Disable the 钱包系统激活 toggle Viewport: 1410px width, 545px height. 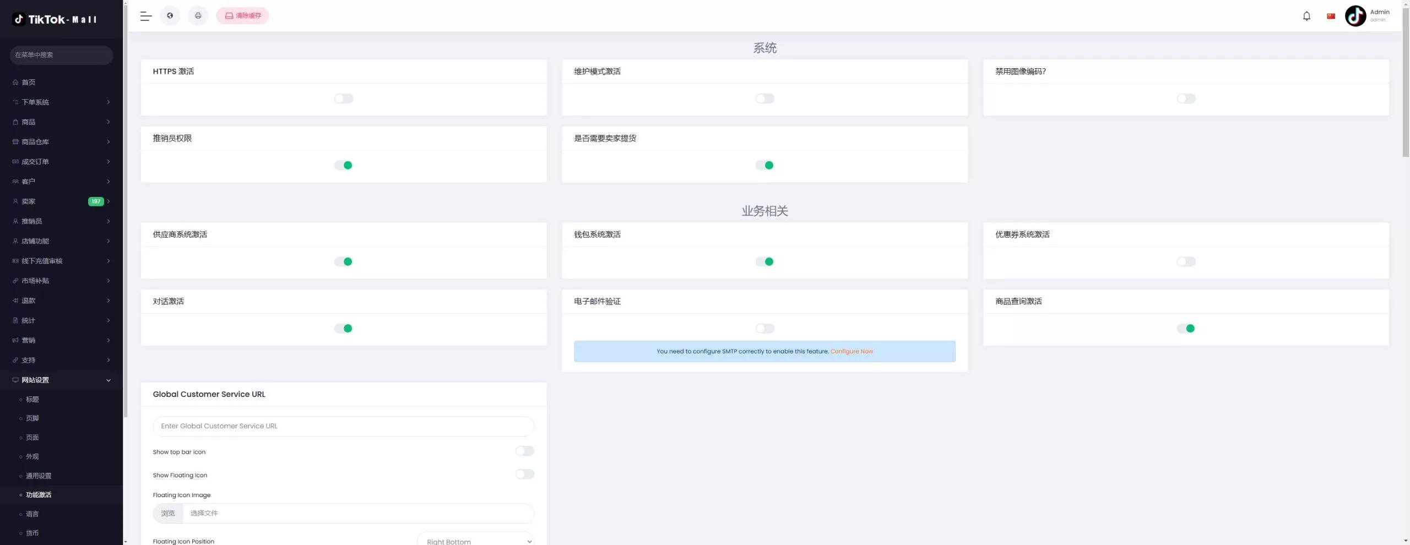[764, 261]
